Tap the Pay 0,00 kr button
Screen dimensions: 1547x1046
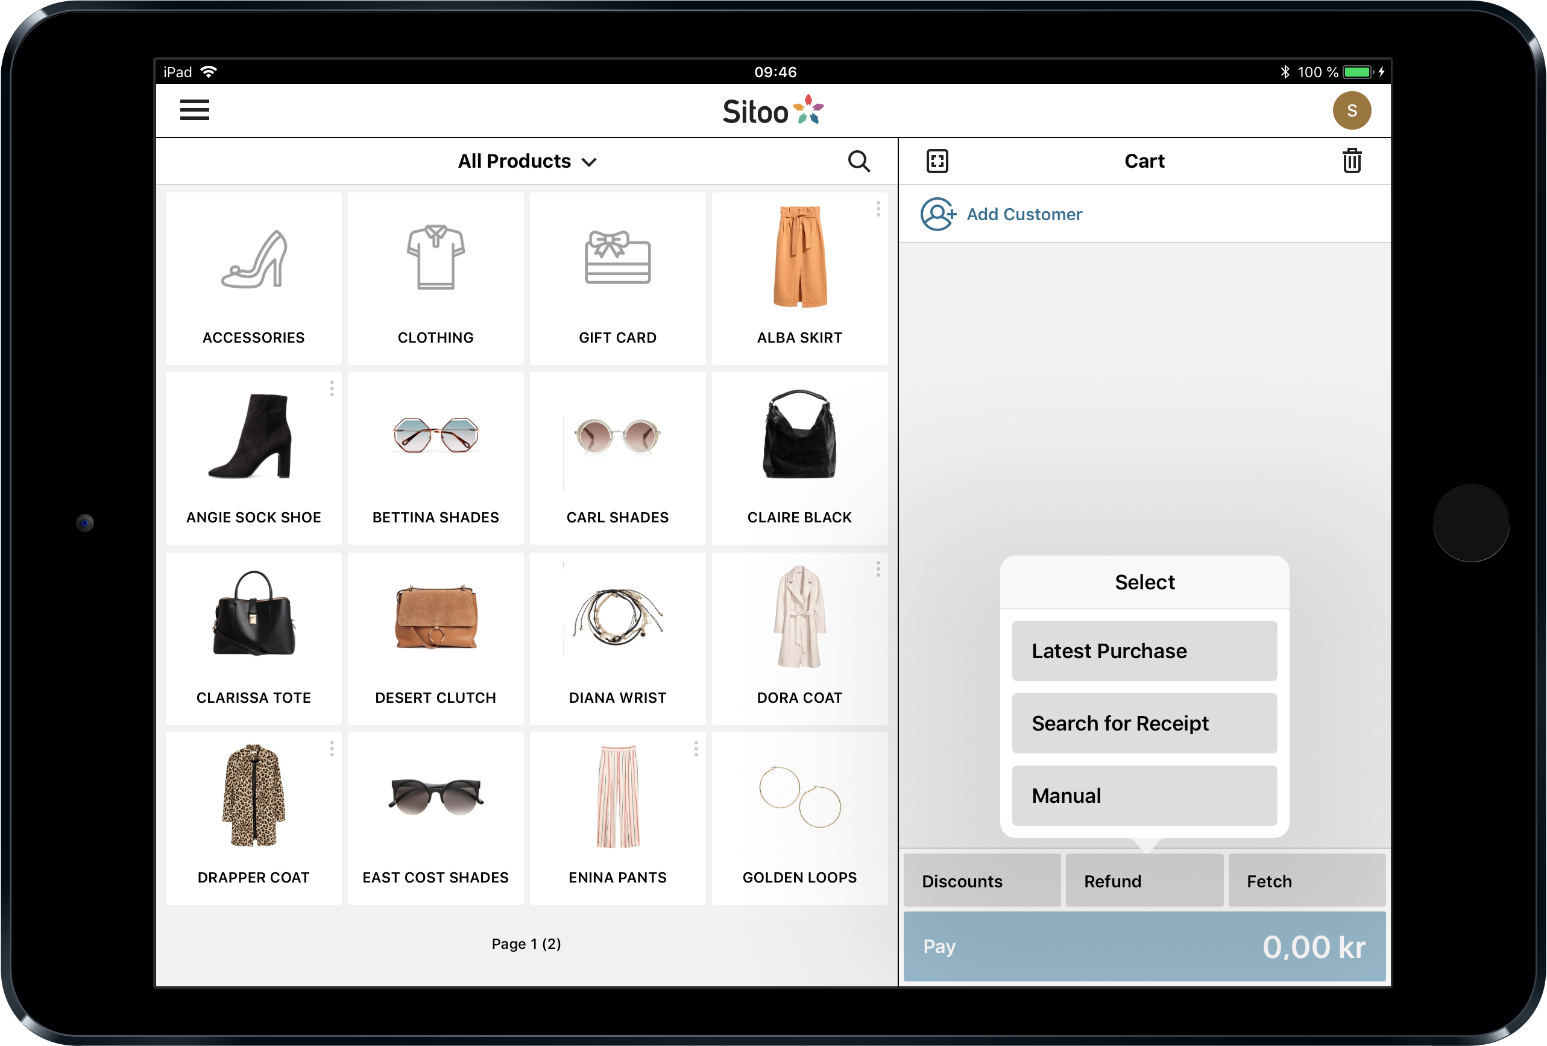point(1144,946)
